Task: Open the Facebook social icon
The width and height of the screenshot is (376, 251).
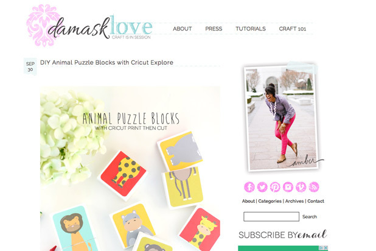Action: tap(249, 187)
